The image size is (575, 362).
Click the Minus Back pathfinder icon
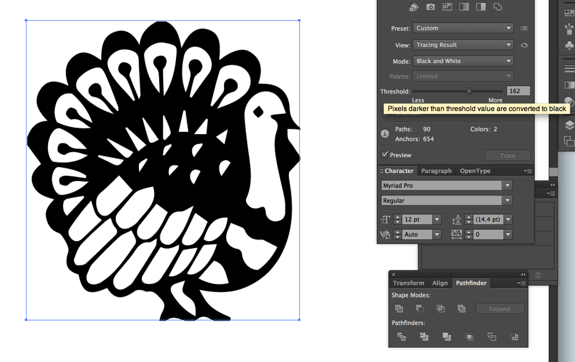coord(514,336)
